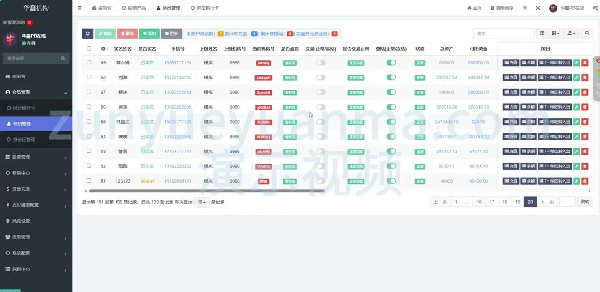Screen dimensions: 600x292
Task: Click the horizontal scrollbar under the table
Action: coord(207,191)
